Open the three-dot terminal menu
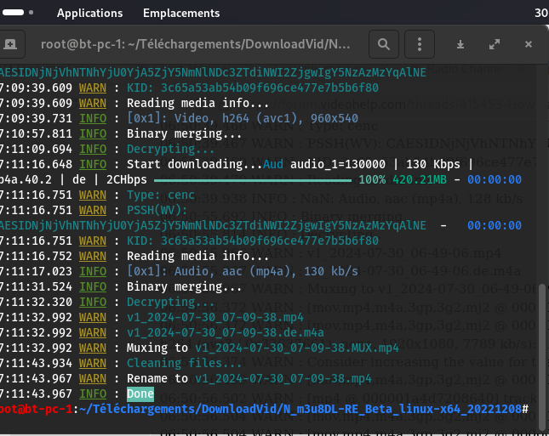Image resolution: width=549 pixels, height=436 pixels. [x=417, y=44]
